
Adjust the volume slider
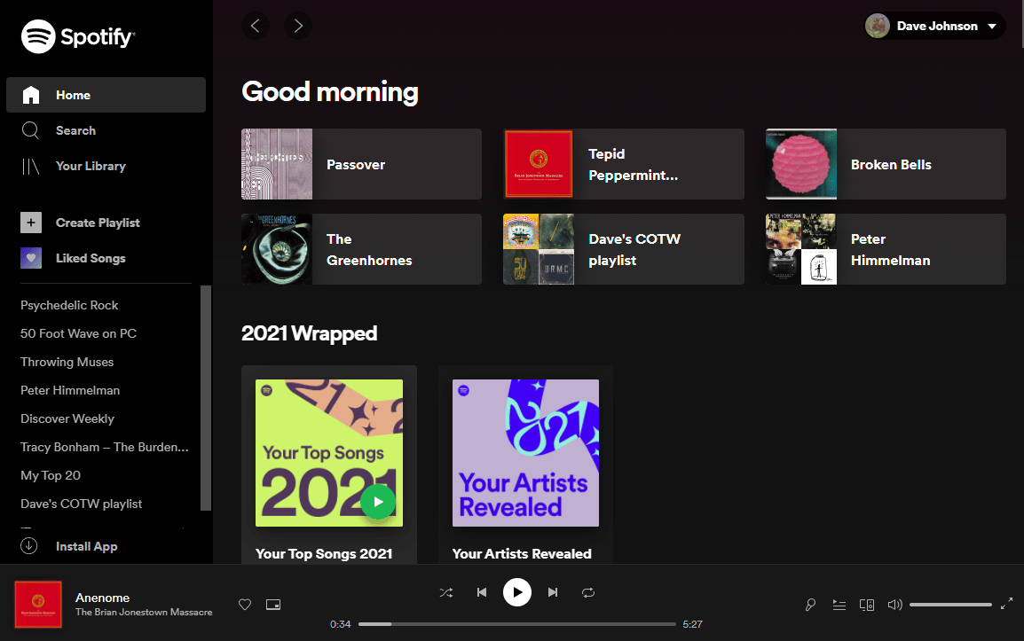pyautogui.click(x=951, y=606)
